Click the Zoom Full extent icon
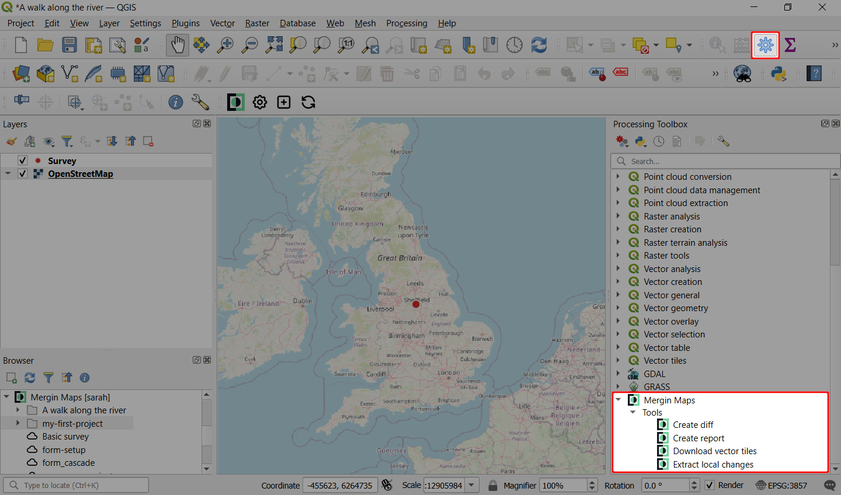The height and width of the screenshot is (495, 841). pos(274,45)
